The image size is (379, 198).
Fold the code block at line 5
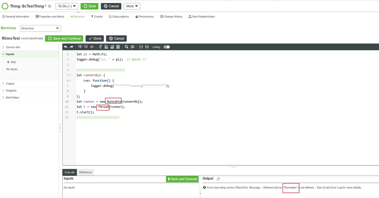[70, 75]
